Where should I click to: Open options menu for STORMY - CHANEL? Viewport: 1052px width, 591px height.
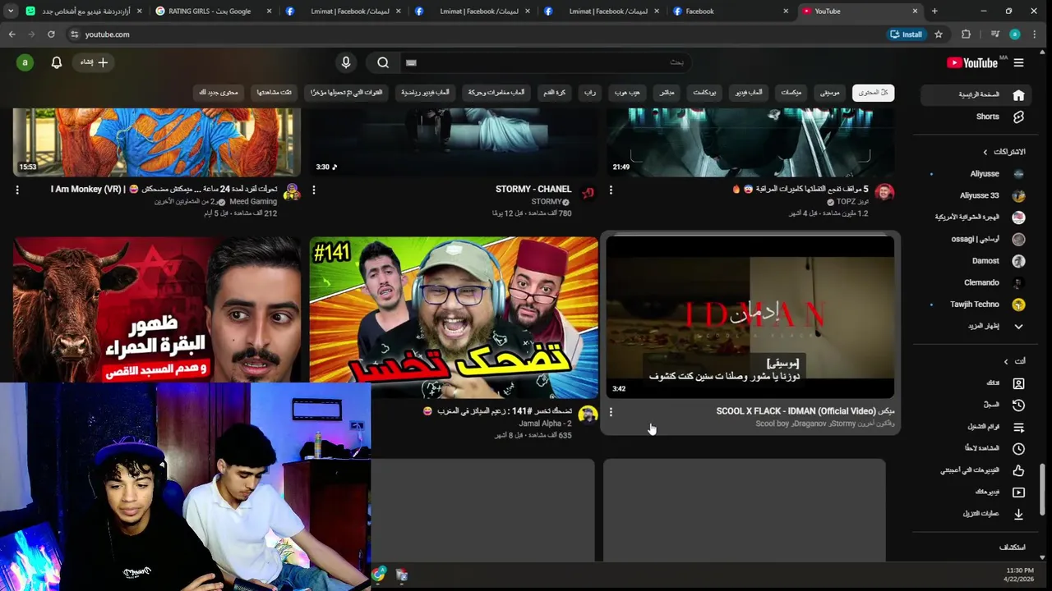click(x=314, y=190)
